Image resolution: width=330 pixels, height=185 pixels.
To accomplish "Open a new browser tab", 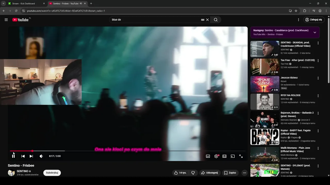I will point(91,4).
